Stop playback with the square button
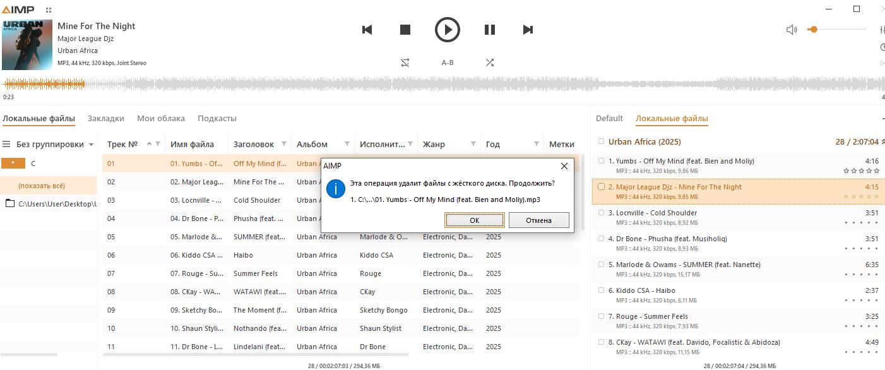The image size is (885, 370). pyautogui.click(x=405, y=30)
